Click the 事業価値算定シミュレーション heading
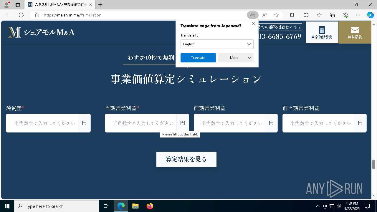Screen dimensions: 377x212 tap(186, 79)
